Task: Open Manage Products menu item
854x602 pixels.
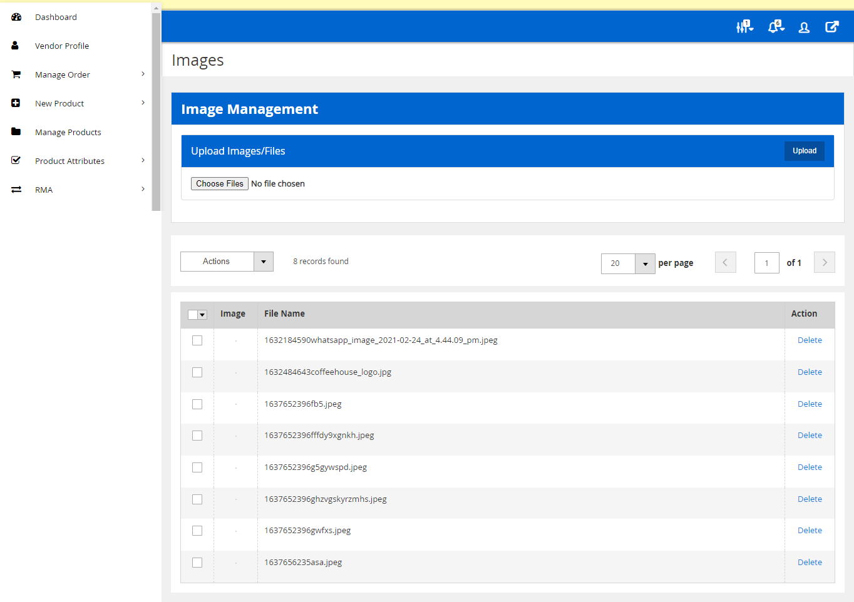Action: click(x=68, y=132)
